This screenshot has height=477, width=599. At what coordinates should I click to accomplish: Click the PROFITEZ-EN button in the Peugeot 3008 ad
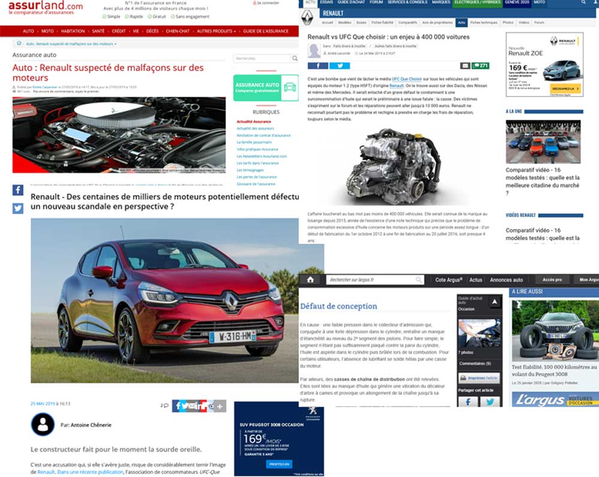(279, 464)
